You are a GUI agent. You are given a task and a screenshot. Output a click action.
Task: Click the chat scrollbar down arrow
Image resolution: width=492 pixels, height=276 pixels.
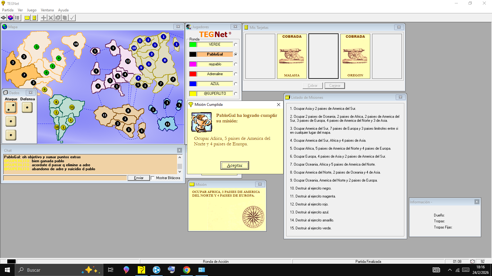[180, 172]
